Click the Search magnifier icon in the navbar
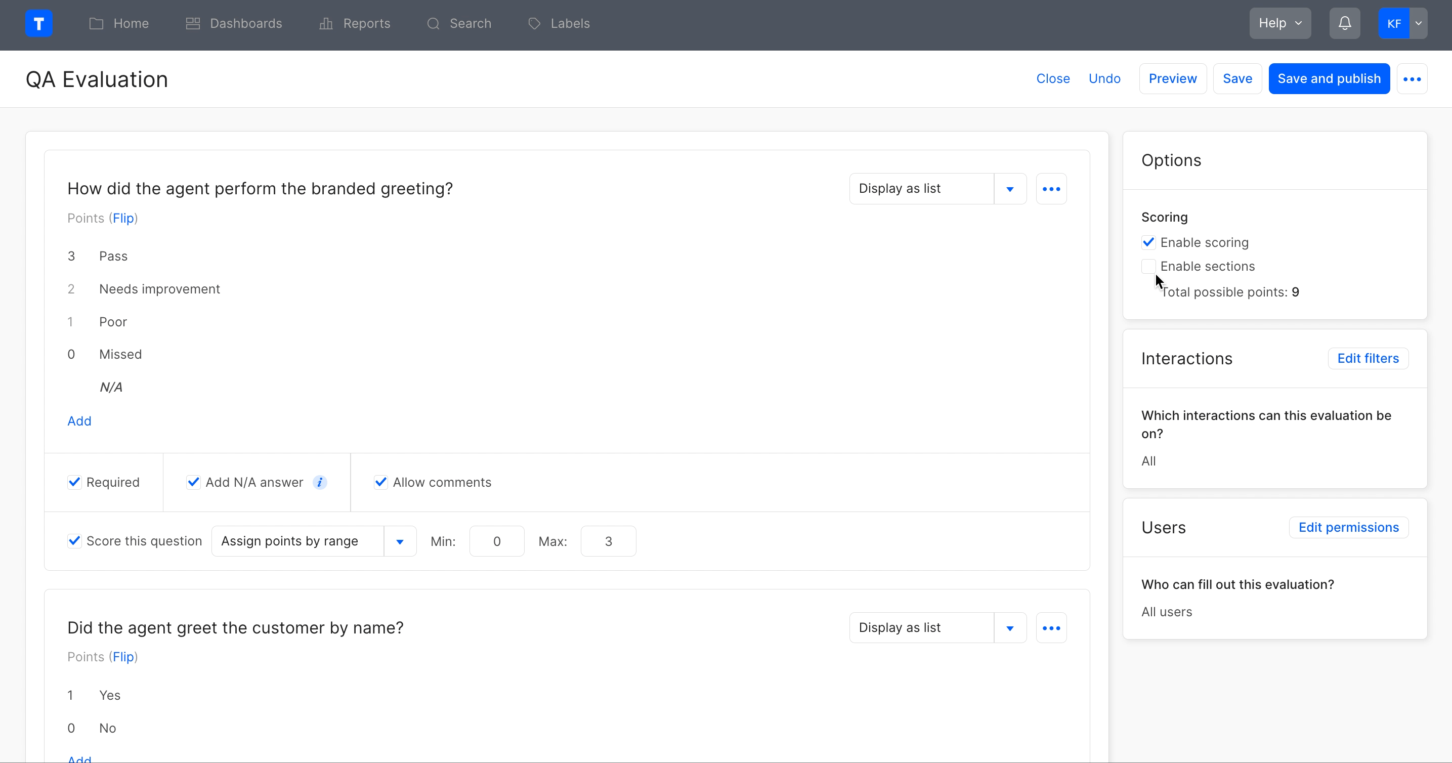 click(433, 24)
